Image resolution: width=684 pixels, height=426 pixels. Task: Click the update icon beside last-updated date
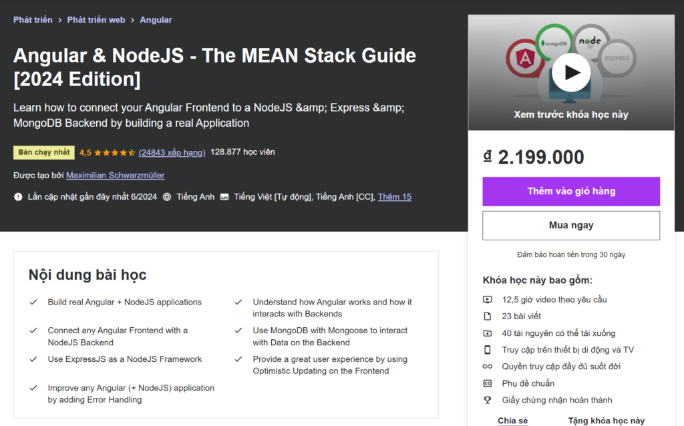click(x=19, y=196)
